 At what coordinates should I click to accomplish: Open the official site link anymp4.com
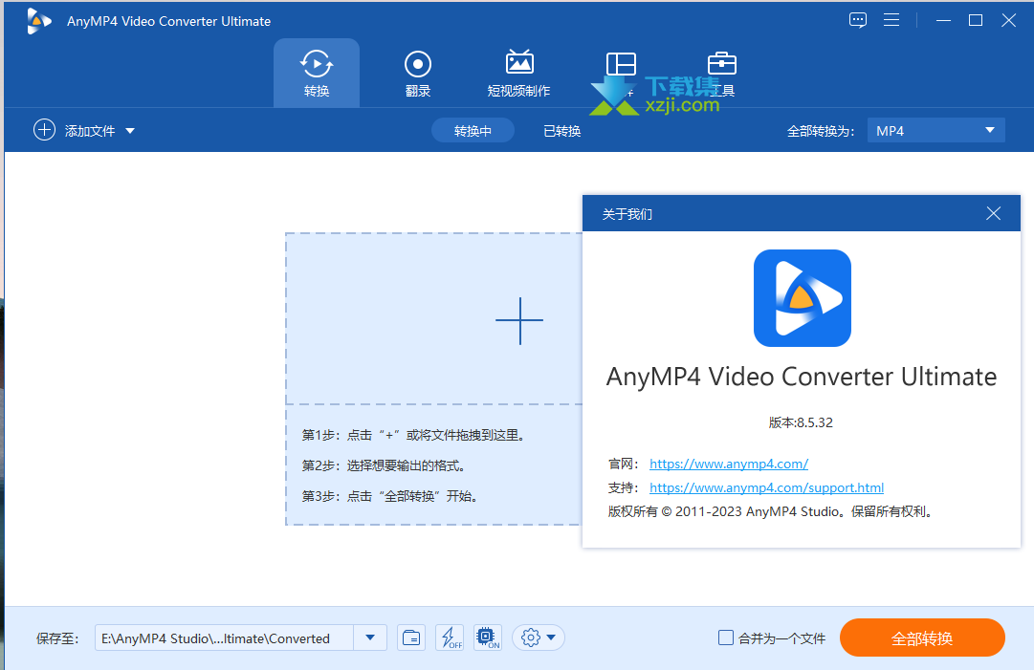(x=729, y=464)
